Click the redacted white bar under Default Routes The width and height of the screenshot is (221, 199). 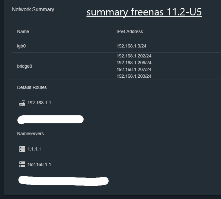[x=51, y=119]
